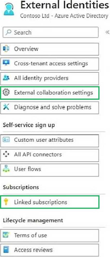110x257 pixels.
Task: Click the User flows diagram icon
Action: point(6,169)
